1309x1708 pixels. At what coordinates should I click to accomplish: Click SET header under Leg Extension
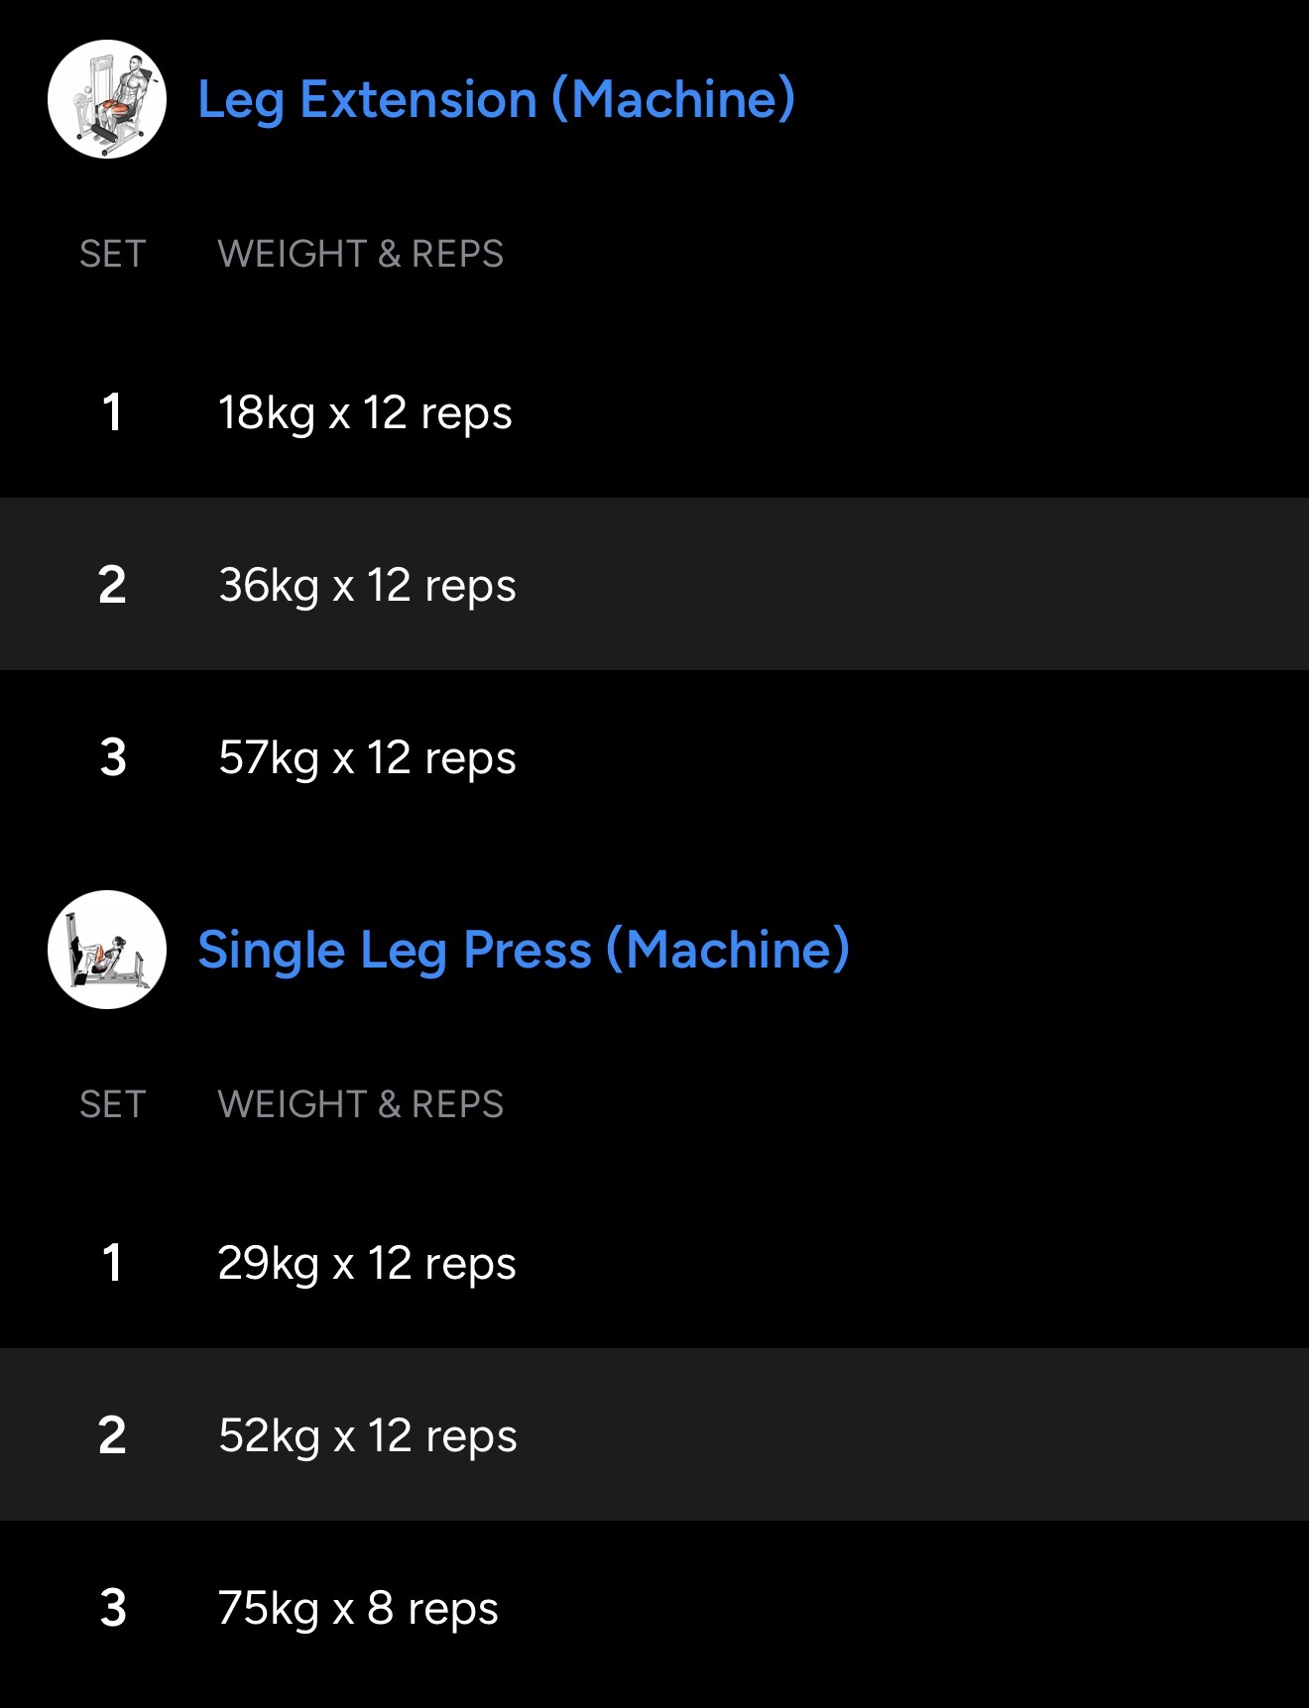pyautogui.click(x=113, y=254)
